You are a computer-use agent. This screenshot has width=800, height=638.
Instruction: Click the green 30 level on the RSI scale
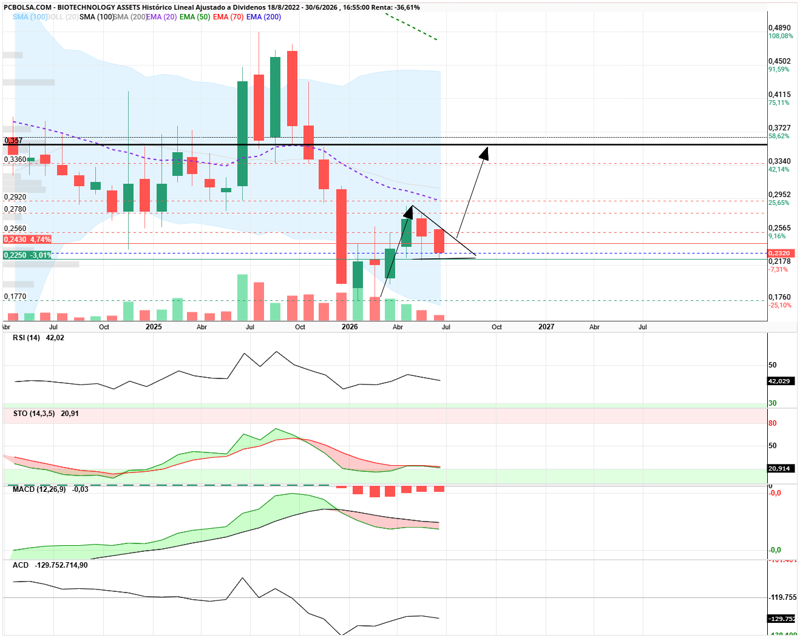tap(773, 403)
